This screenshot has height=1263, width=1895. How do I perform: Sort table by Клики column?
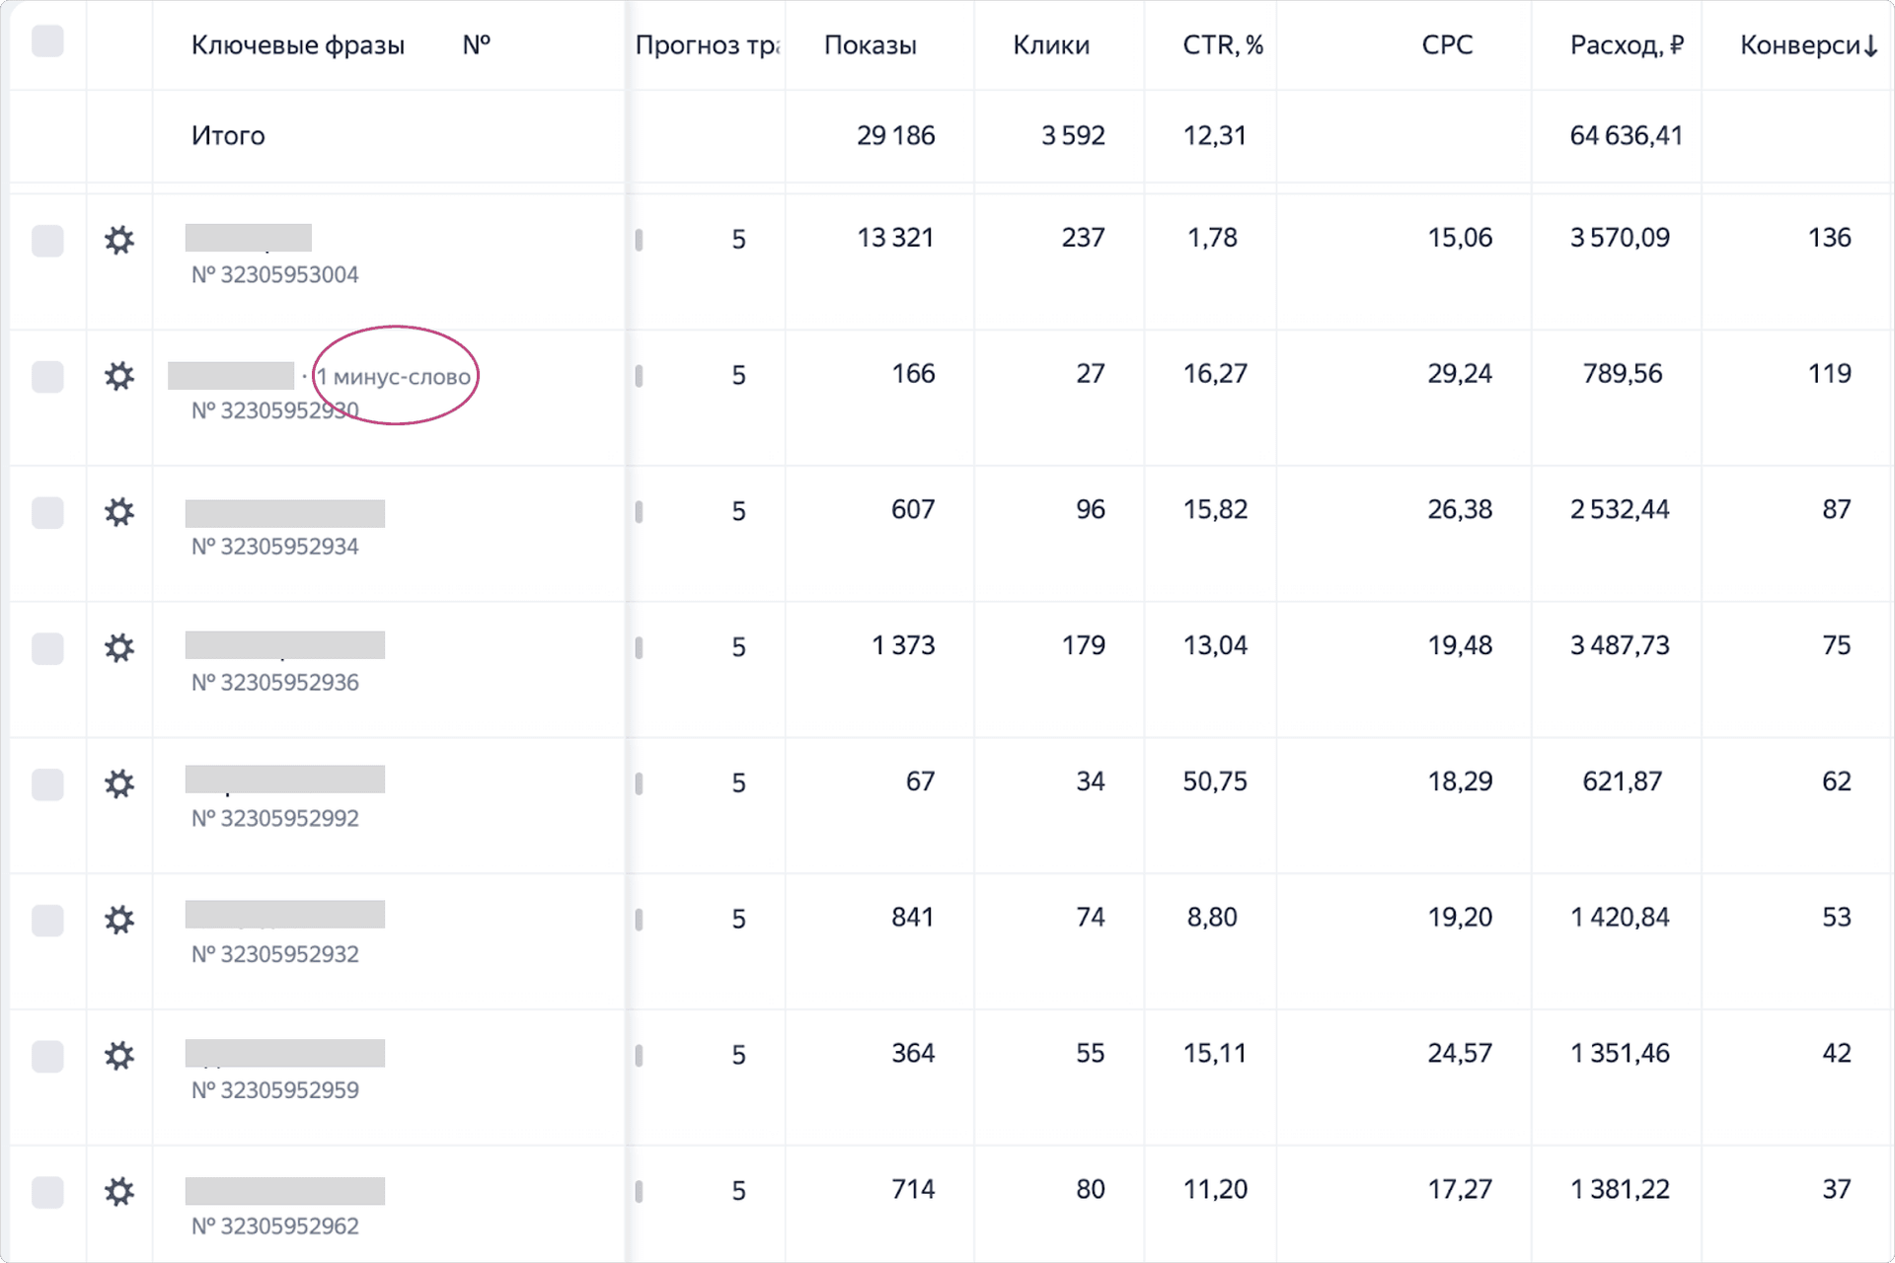click(1050, 45)
